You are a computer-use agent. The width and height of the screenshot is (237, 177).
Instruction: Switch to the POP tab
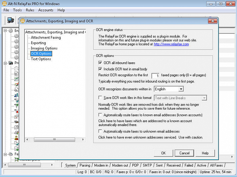point(135,165)
